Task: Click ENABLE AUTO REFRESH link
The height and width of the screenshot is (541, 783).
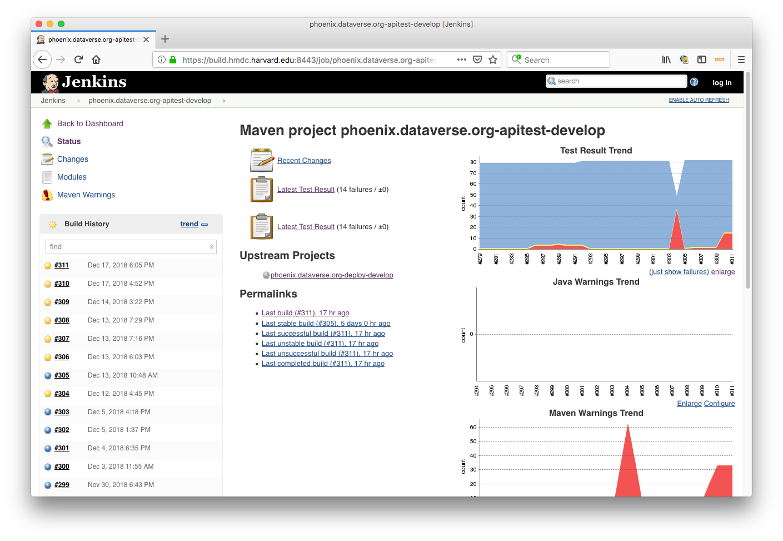Action: tap(699, 100)
